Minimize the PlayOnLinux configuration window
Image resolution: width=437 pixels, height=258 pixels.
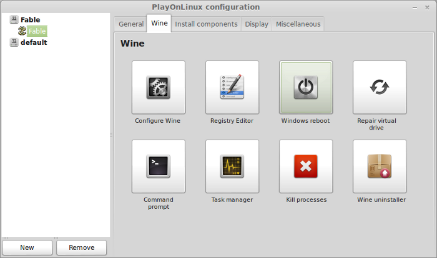click(415, 7)
